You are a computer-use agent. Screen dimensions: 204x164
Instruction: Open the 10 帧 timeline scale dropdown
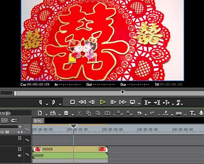click(19, 132)
